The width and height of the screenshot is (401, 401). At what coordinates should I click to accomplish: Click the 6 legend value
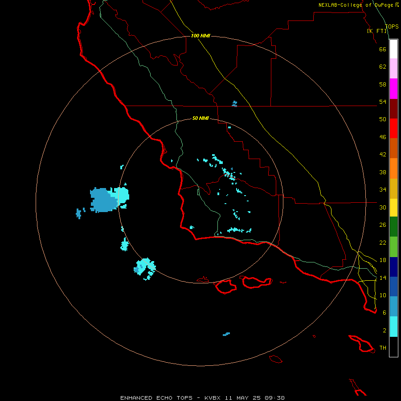(x=385, y=313)
